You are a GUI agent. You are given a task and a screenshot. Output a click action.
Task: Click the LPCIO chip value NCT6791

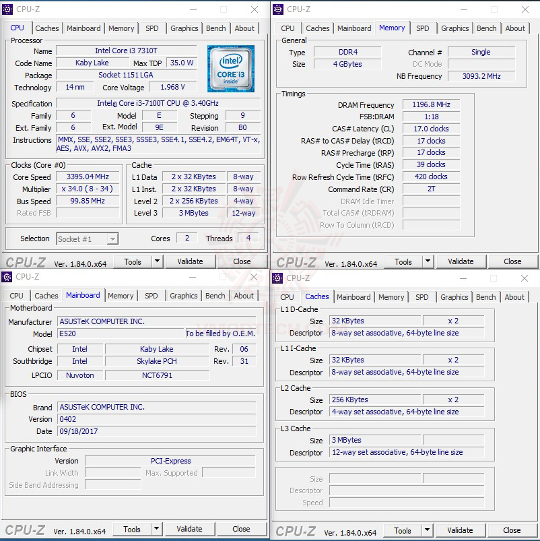coord(158,375)
